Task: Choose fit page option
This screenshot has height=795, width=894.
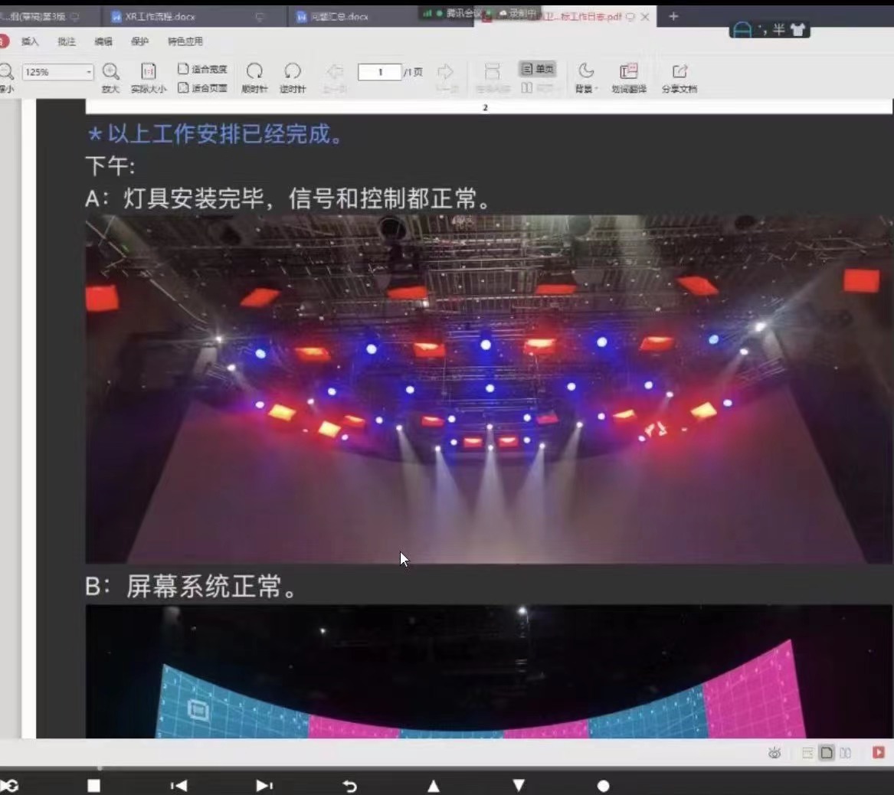Action: point(202,88)
